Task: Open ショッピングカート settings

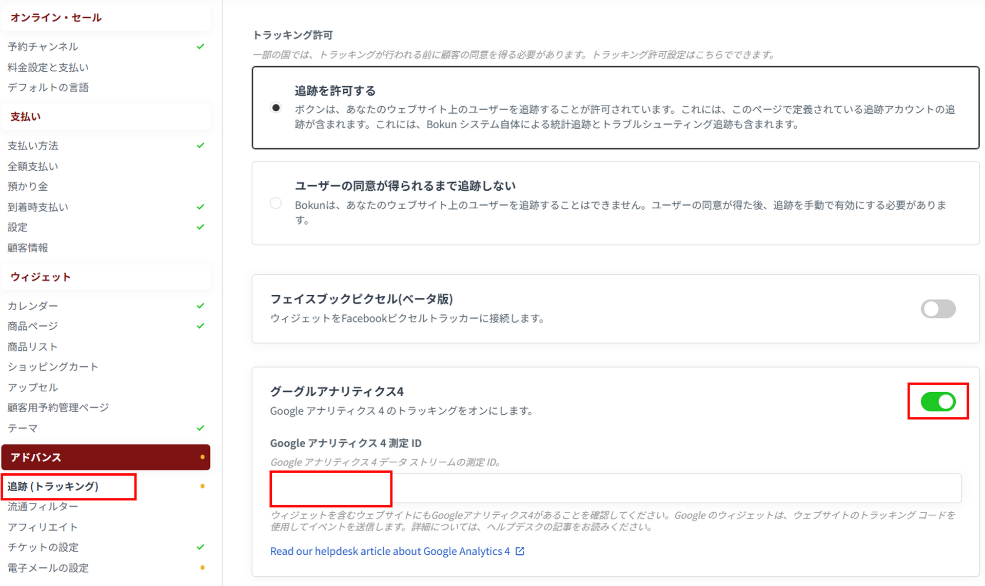Action: coord(53,367)
